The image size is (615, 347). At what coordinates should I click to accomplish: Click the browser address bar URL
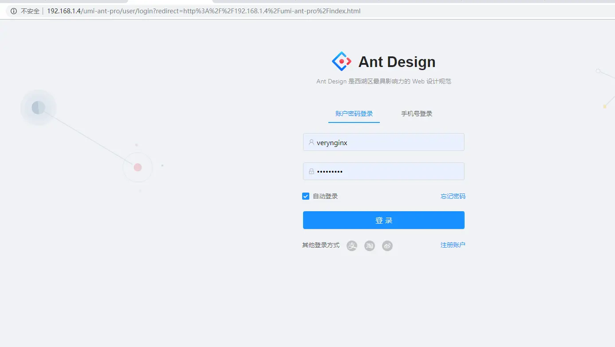(x=204, y=11)
